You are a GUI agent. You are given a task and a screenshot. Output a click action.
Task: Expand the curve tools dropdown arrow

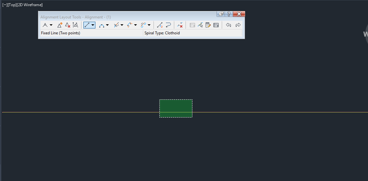(x=107, y=25)
